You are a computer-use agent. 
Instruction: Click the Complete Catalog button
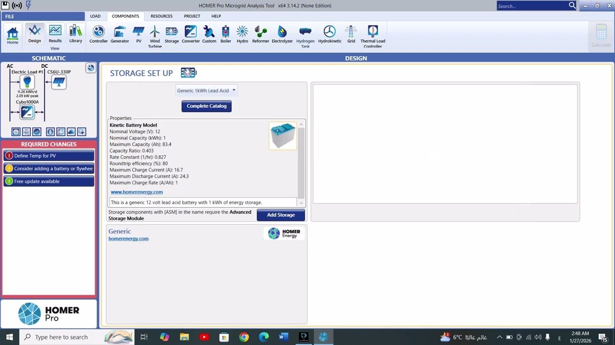(207, 106)
